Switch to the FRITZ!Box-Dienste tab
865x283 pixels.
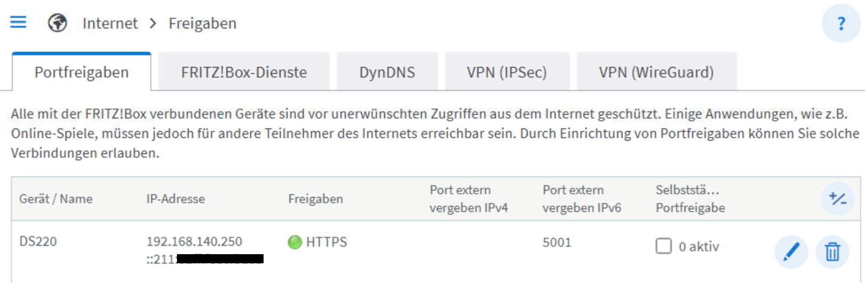(x=244, y=72)
